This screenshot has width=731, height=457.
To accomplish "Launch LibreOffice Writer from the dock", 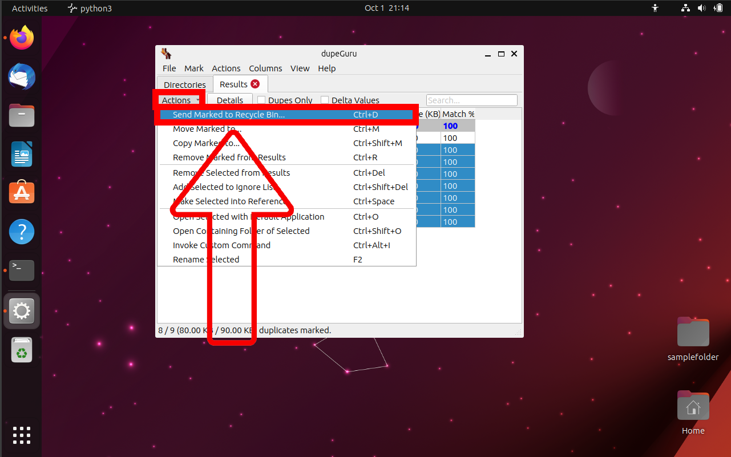I will (21, 154).
